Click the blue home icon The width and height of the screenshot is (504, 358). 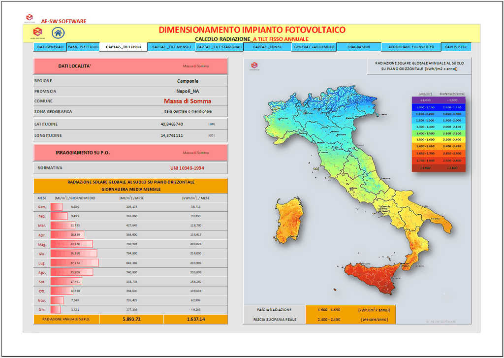pos(58,33)
